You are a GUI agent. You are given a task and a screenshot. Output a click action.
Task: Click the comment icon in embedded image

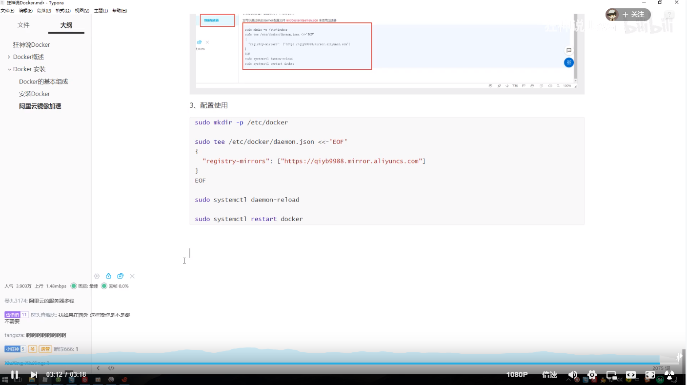pyautogui.click(x=569, y=50)
